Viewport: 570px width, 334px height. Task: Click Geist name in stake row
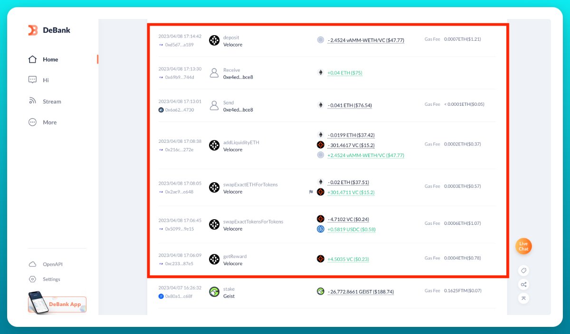coord(229,296)
